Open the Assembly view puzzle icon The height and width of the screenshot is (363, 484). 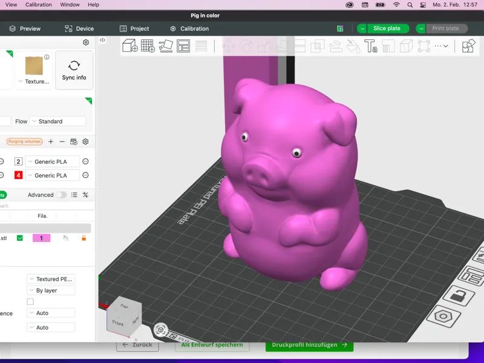tap(468, 46)
